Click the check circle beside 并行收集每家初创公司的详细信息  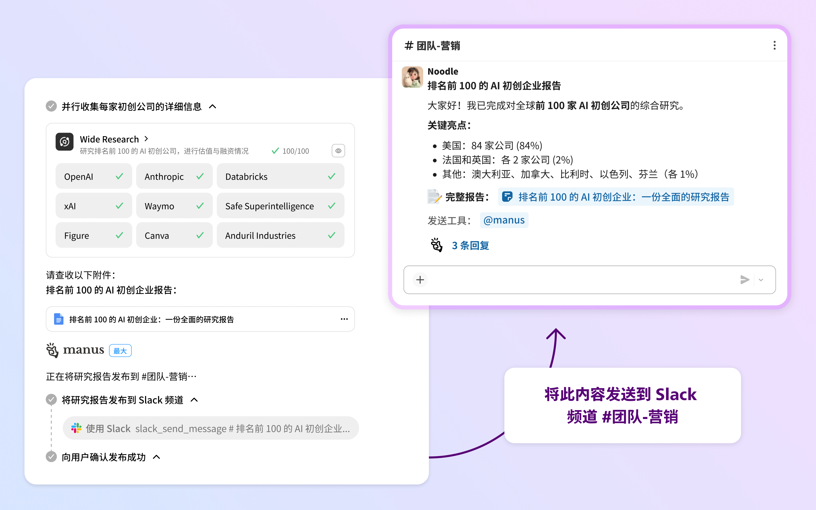[51, 106]
